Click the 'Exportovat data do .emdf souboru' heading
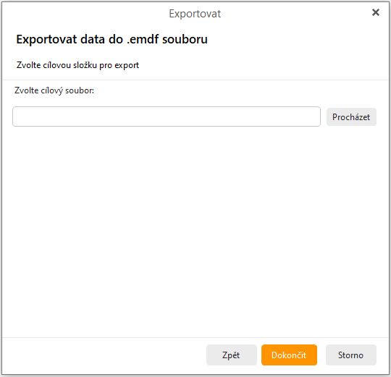This screenshot has width=391, height=377. [x=112, y=39]
